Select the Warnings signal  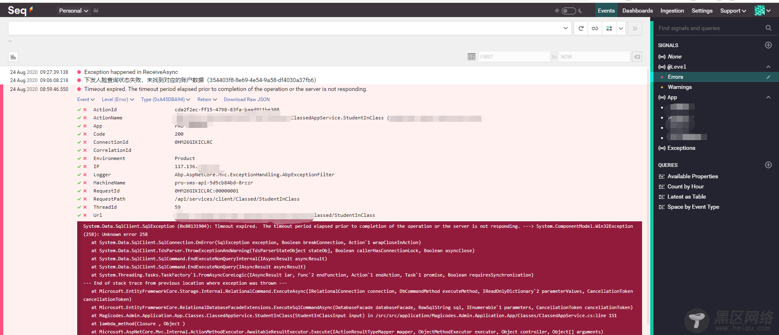[679, 87]
